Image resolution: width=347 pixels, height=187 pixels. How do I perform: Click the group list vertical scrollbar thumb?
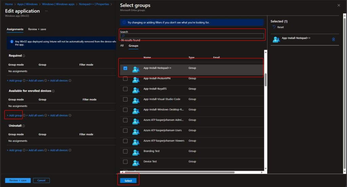tap(266, 80)
